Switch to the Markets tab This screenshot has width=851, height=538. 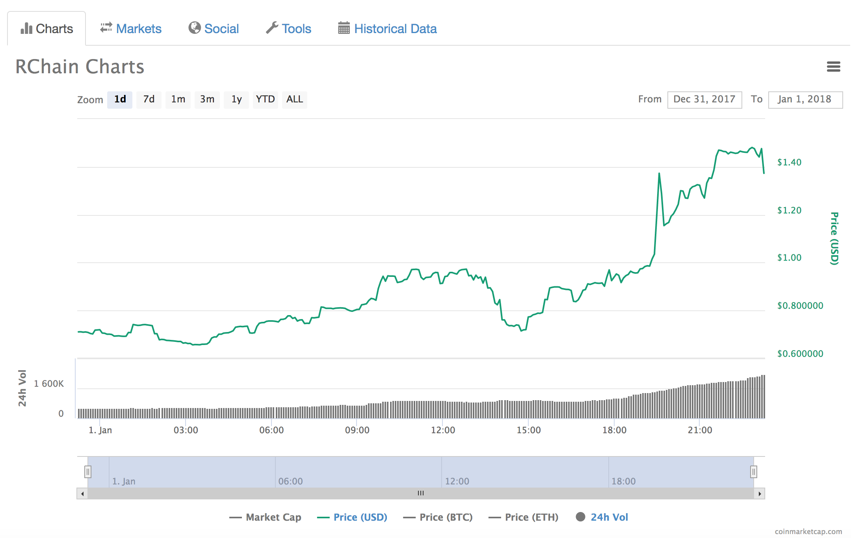tap(139, 28)
